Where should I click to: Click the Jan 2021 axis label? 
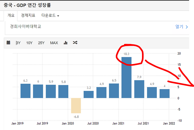(x=118, y=123)
